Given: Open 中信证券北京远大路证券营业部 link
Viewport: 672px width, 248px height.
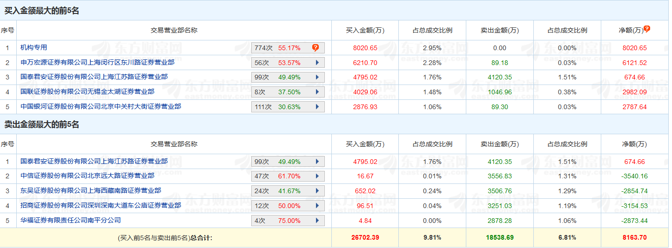Looking at the screenshot, I should coord(87,176).
